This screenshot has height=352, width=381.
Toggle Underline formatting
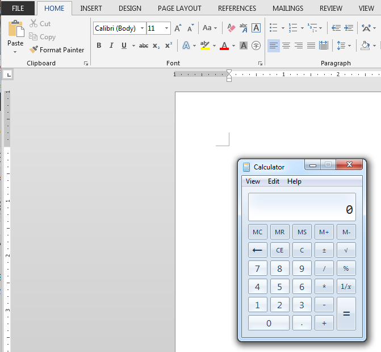pos(123,45)
